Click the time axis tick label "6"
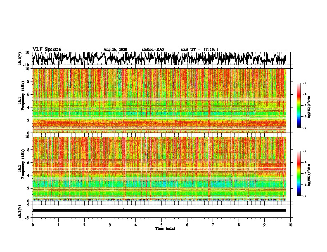The width and height of the screenshot is (327, 252). (187, 225)
